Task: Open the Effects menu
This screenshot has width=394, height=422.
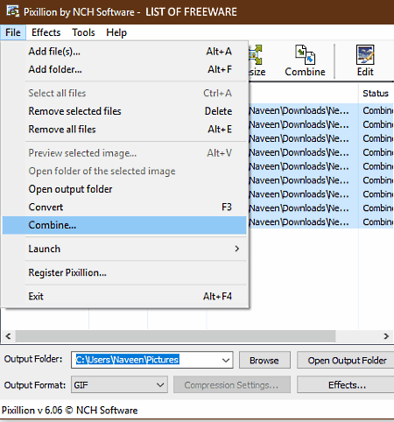Action: [x=46, y=32]
